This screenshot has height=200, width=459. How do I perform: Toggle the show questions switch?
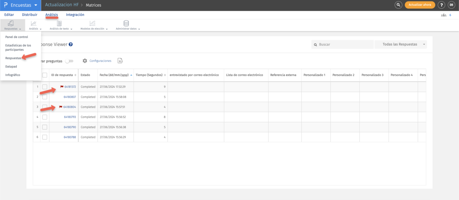click(69, 61)
